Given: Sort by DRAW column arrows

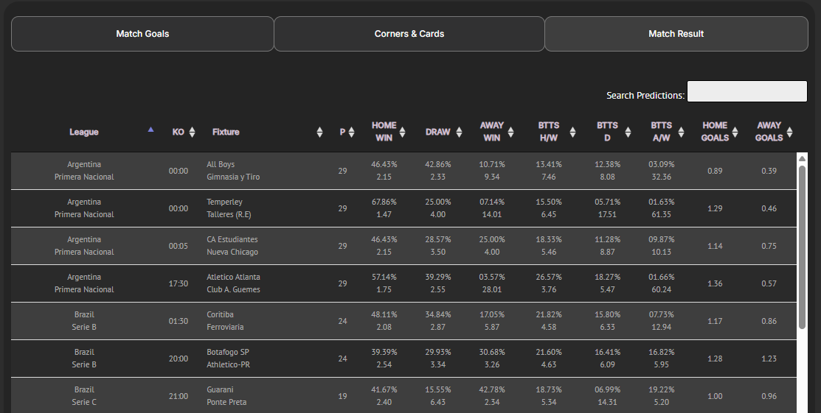Looking at the screenshot, I should click(459, 133).
